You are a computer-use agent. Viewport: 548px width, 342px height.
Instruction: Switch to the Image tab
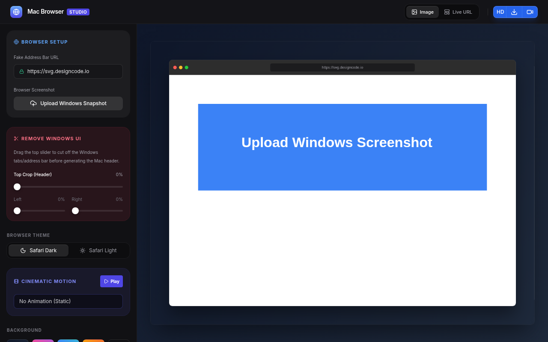pyautogui.click(x=423, y=12)
